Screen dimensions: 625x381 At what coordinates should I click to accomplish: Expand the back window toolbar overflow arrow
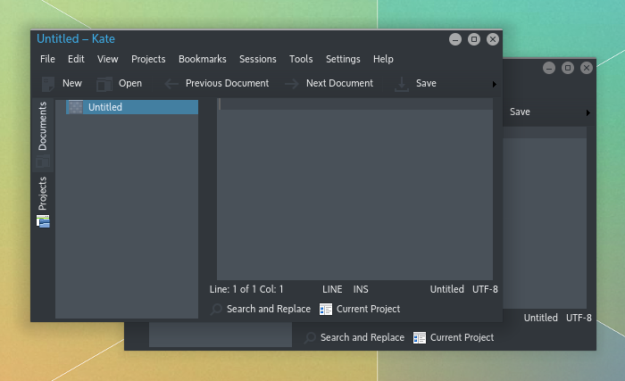(x=587, y=112)
